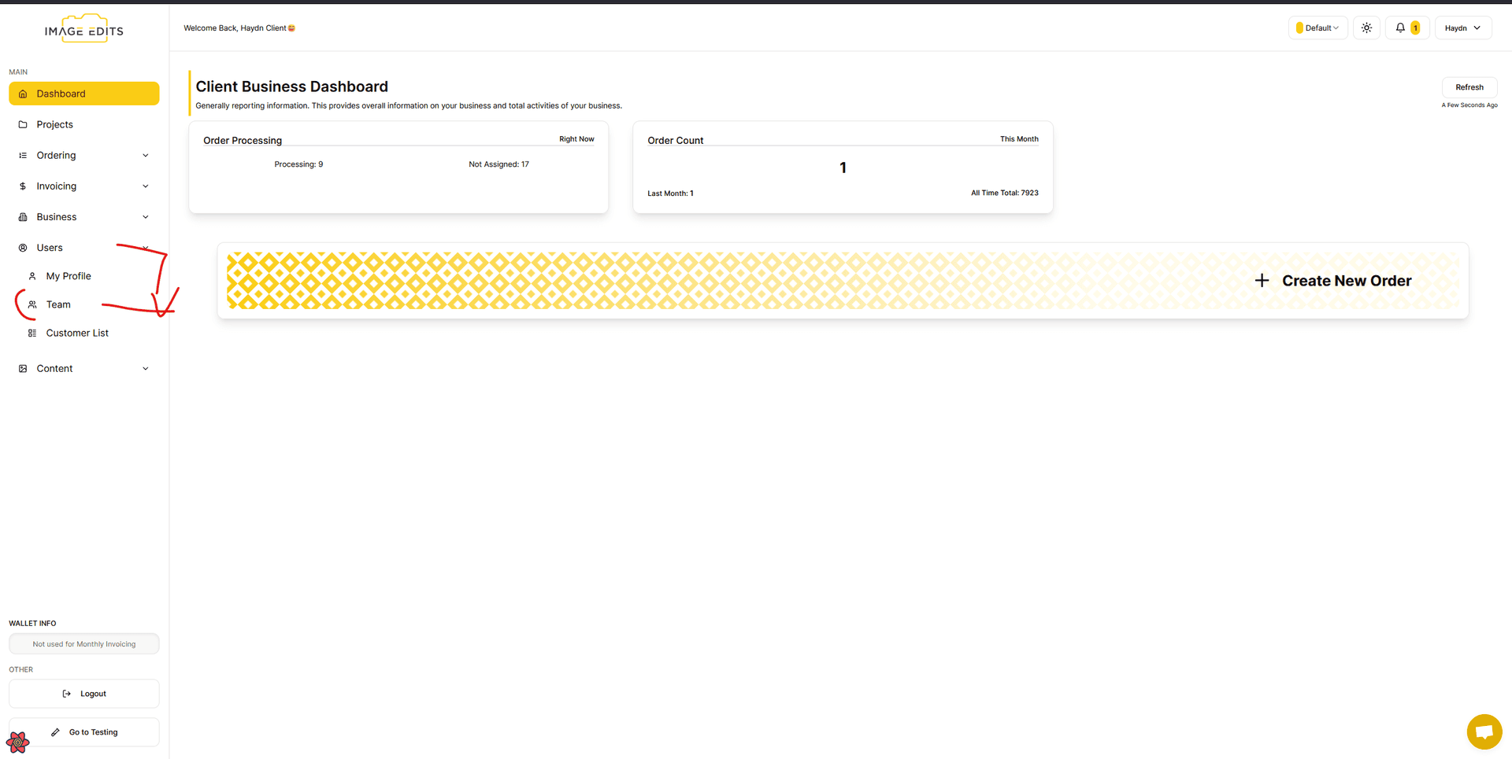This screenshot has width=1512, height=759.
Task: Click the Image Edits logo
Action: tap(84, 30)
